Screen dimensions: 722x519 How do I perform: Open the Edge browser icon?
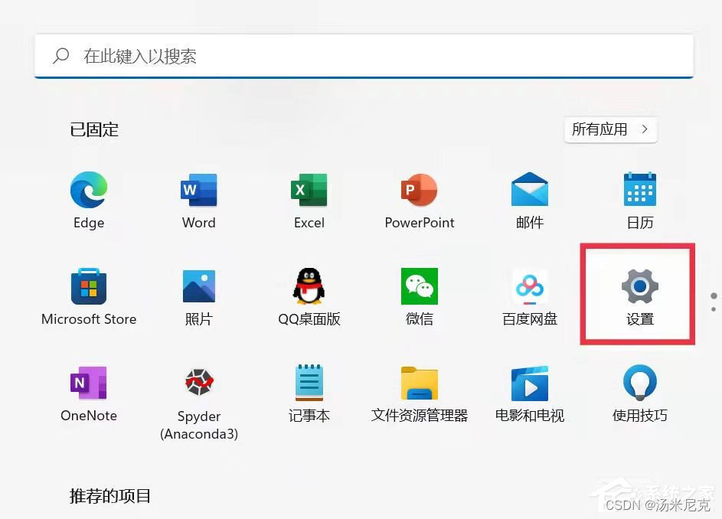pyautogui.click(x=89, y=190)
